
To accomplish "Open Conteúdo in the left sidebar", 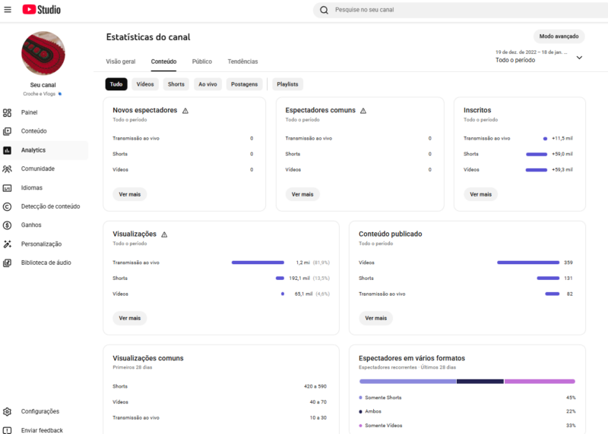I will coord(33,131).
